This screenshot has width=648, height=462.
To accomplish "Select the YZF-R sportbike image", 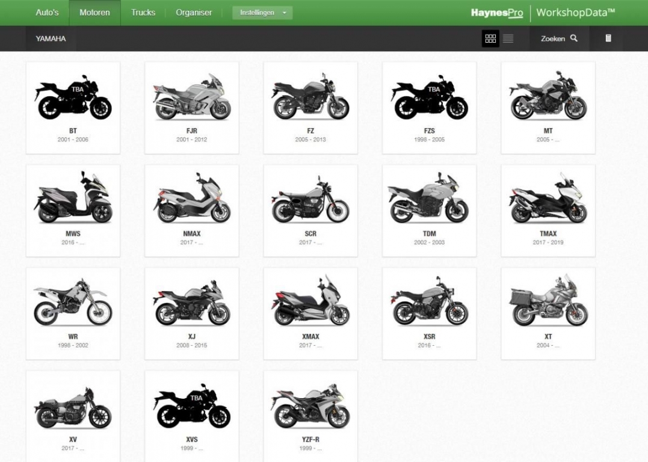I will point(310,407).
